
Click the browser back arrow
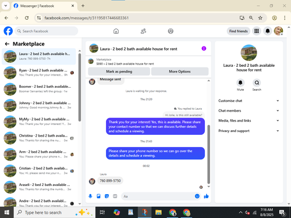6,18
